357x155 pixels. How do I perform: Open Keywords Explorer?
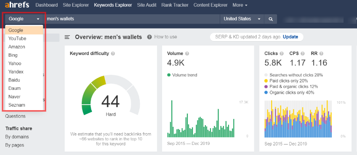[x=113, y=5]
